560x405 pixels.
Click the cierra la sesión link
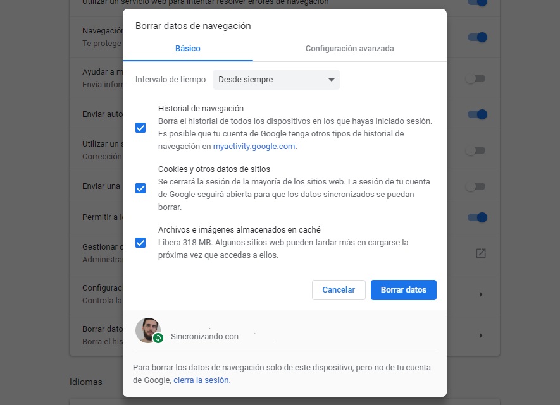pos(201,380)
